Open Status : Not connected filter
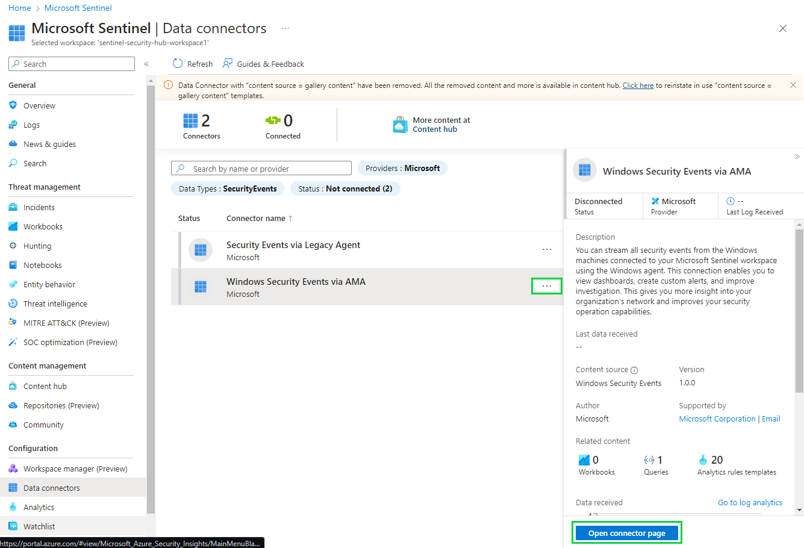The height and width of the screenshot is (548, 804). point(345,188)
